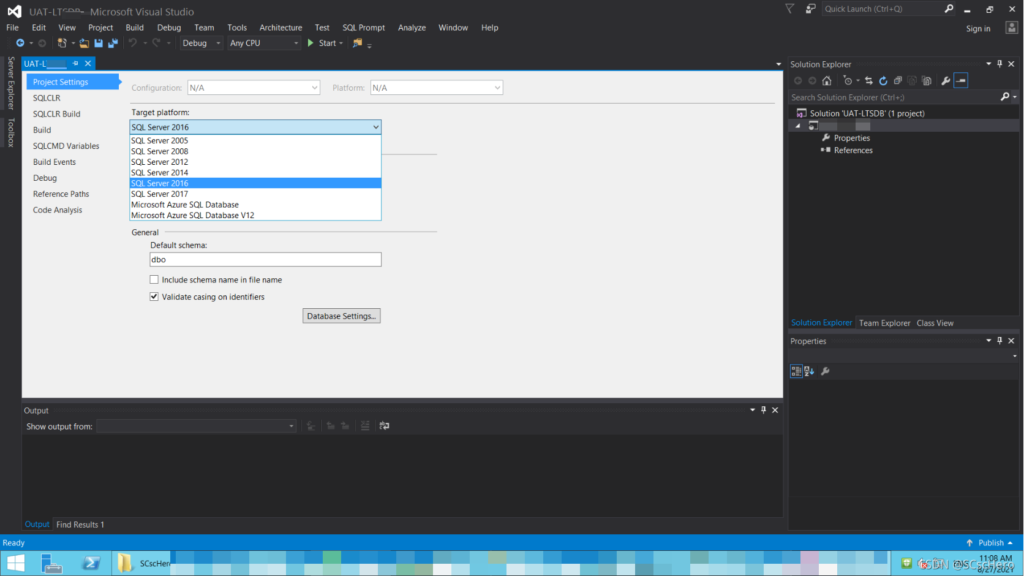Click the References node in Solution Explorer

(x=853, y=150)
